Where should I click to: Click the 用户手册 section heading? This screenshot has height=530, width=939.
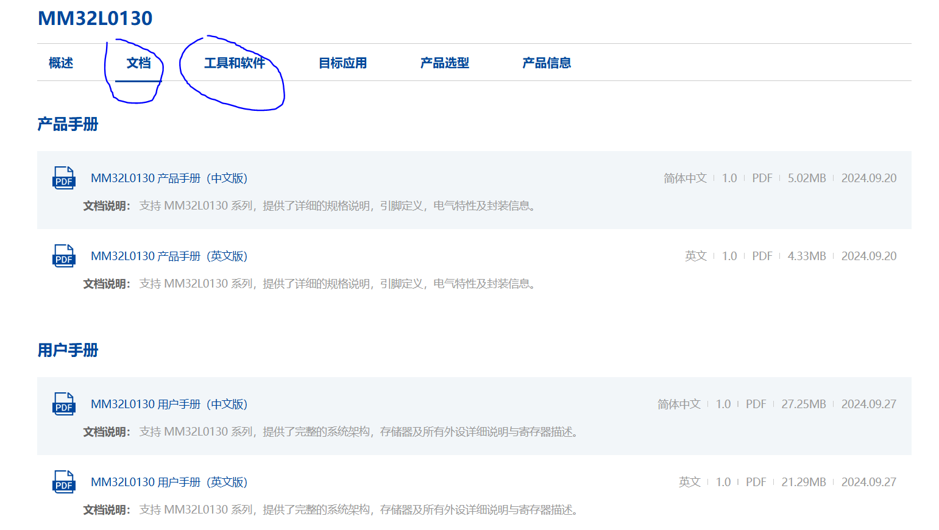pyautogui.click(x=68, y=350)
